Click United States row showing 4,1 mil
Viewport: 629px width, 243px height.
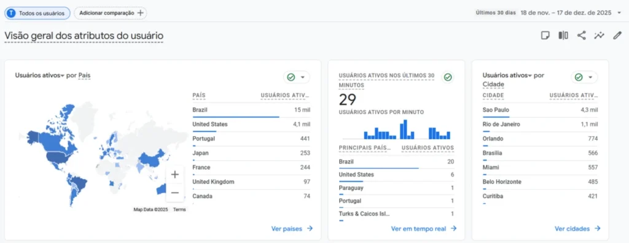pos(251,125)
